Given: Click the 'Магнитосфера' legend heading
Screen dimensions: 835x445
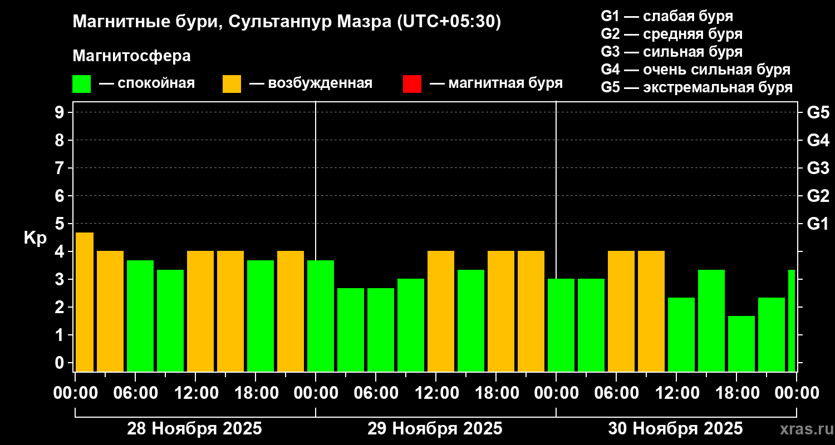Looking at the screenshot, I should point(131,56).
